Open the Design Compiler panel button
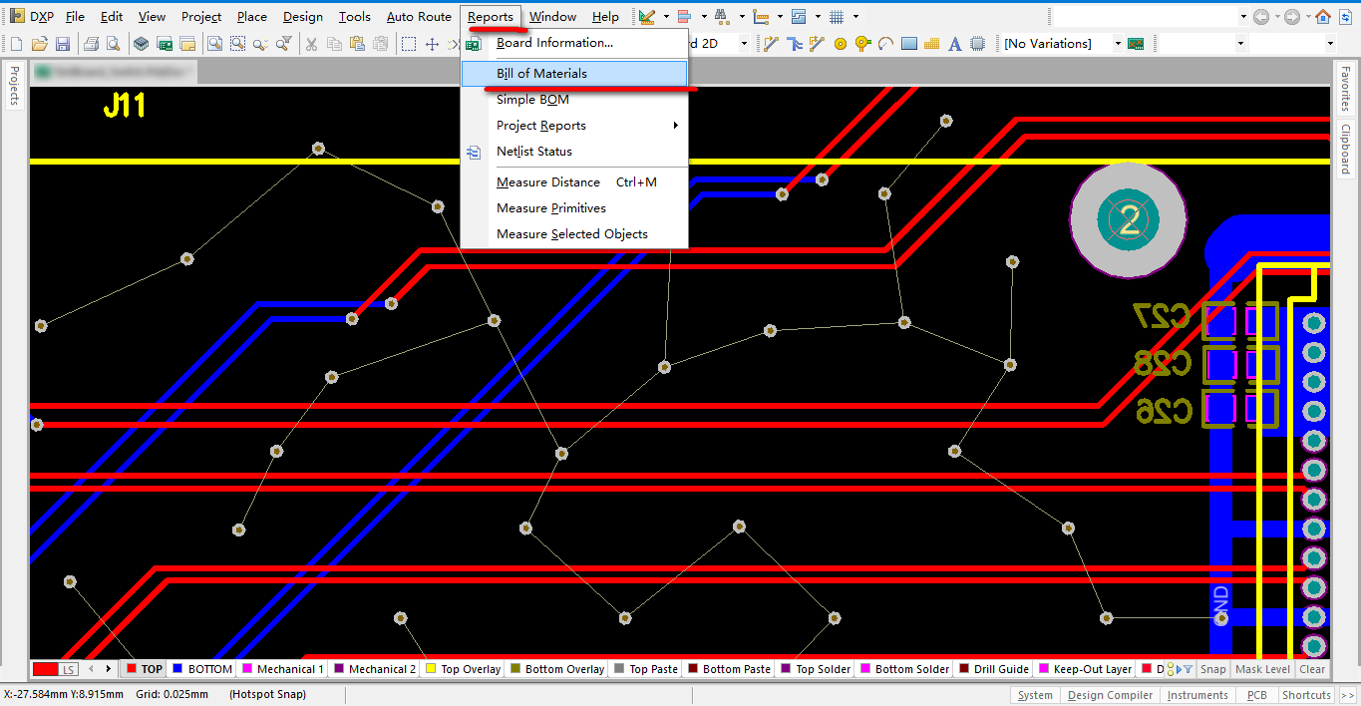 (1110, 695)
